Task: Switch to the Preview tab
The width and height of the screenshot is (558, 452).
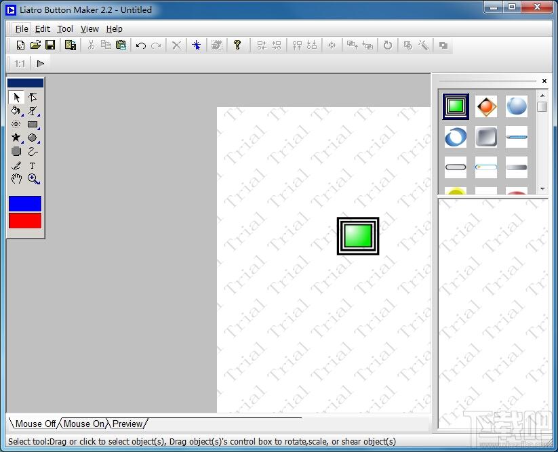Action: coord(127,424)
